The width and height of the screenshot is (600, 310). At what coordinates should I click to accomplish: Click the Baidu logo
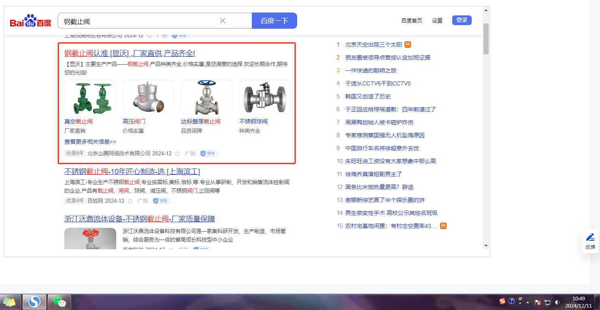pos(31,21)
